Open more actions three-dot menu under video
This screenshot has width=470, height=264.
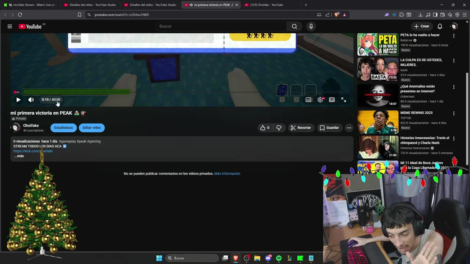click(349, 128)
